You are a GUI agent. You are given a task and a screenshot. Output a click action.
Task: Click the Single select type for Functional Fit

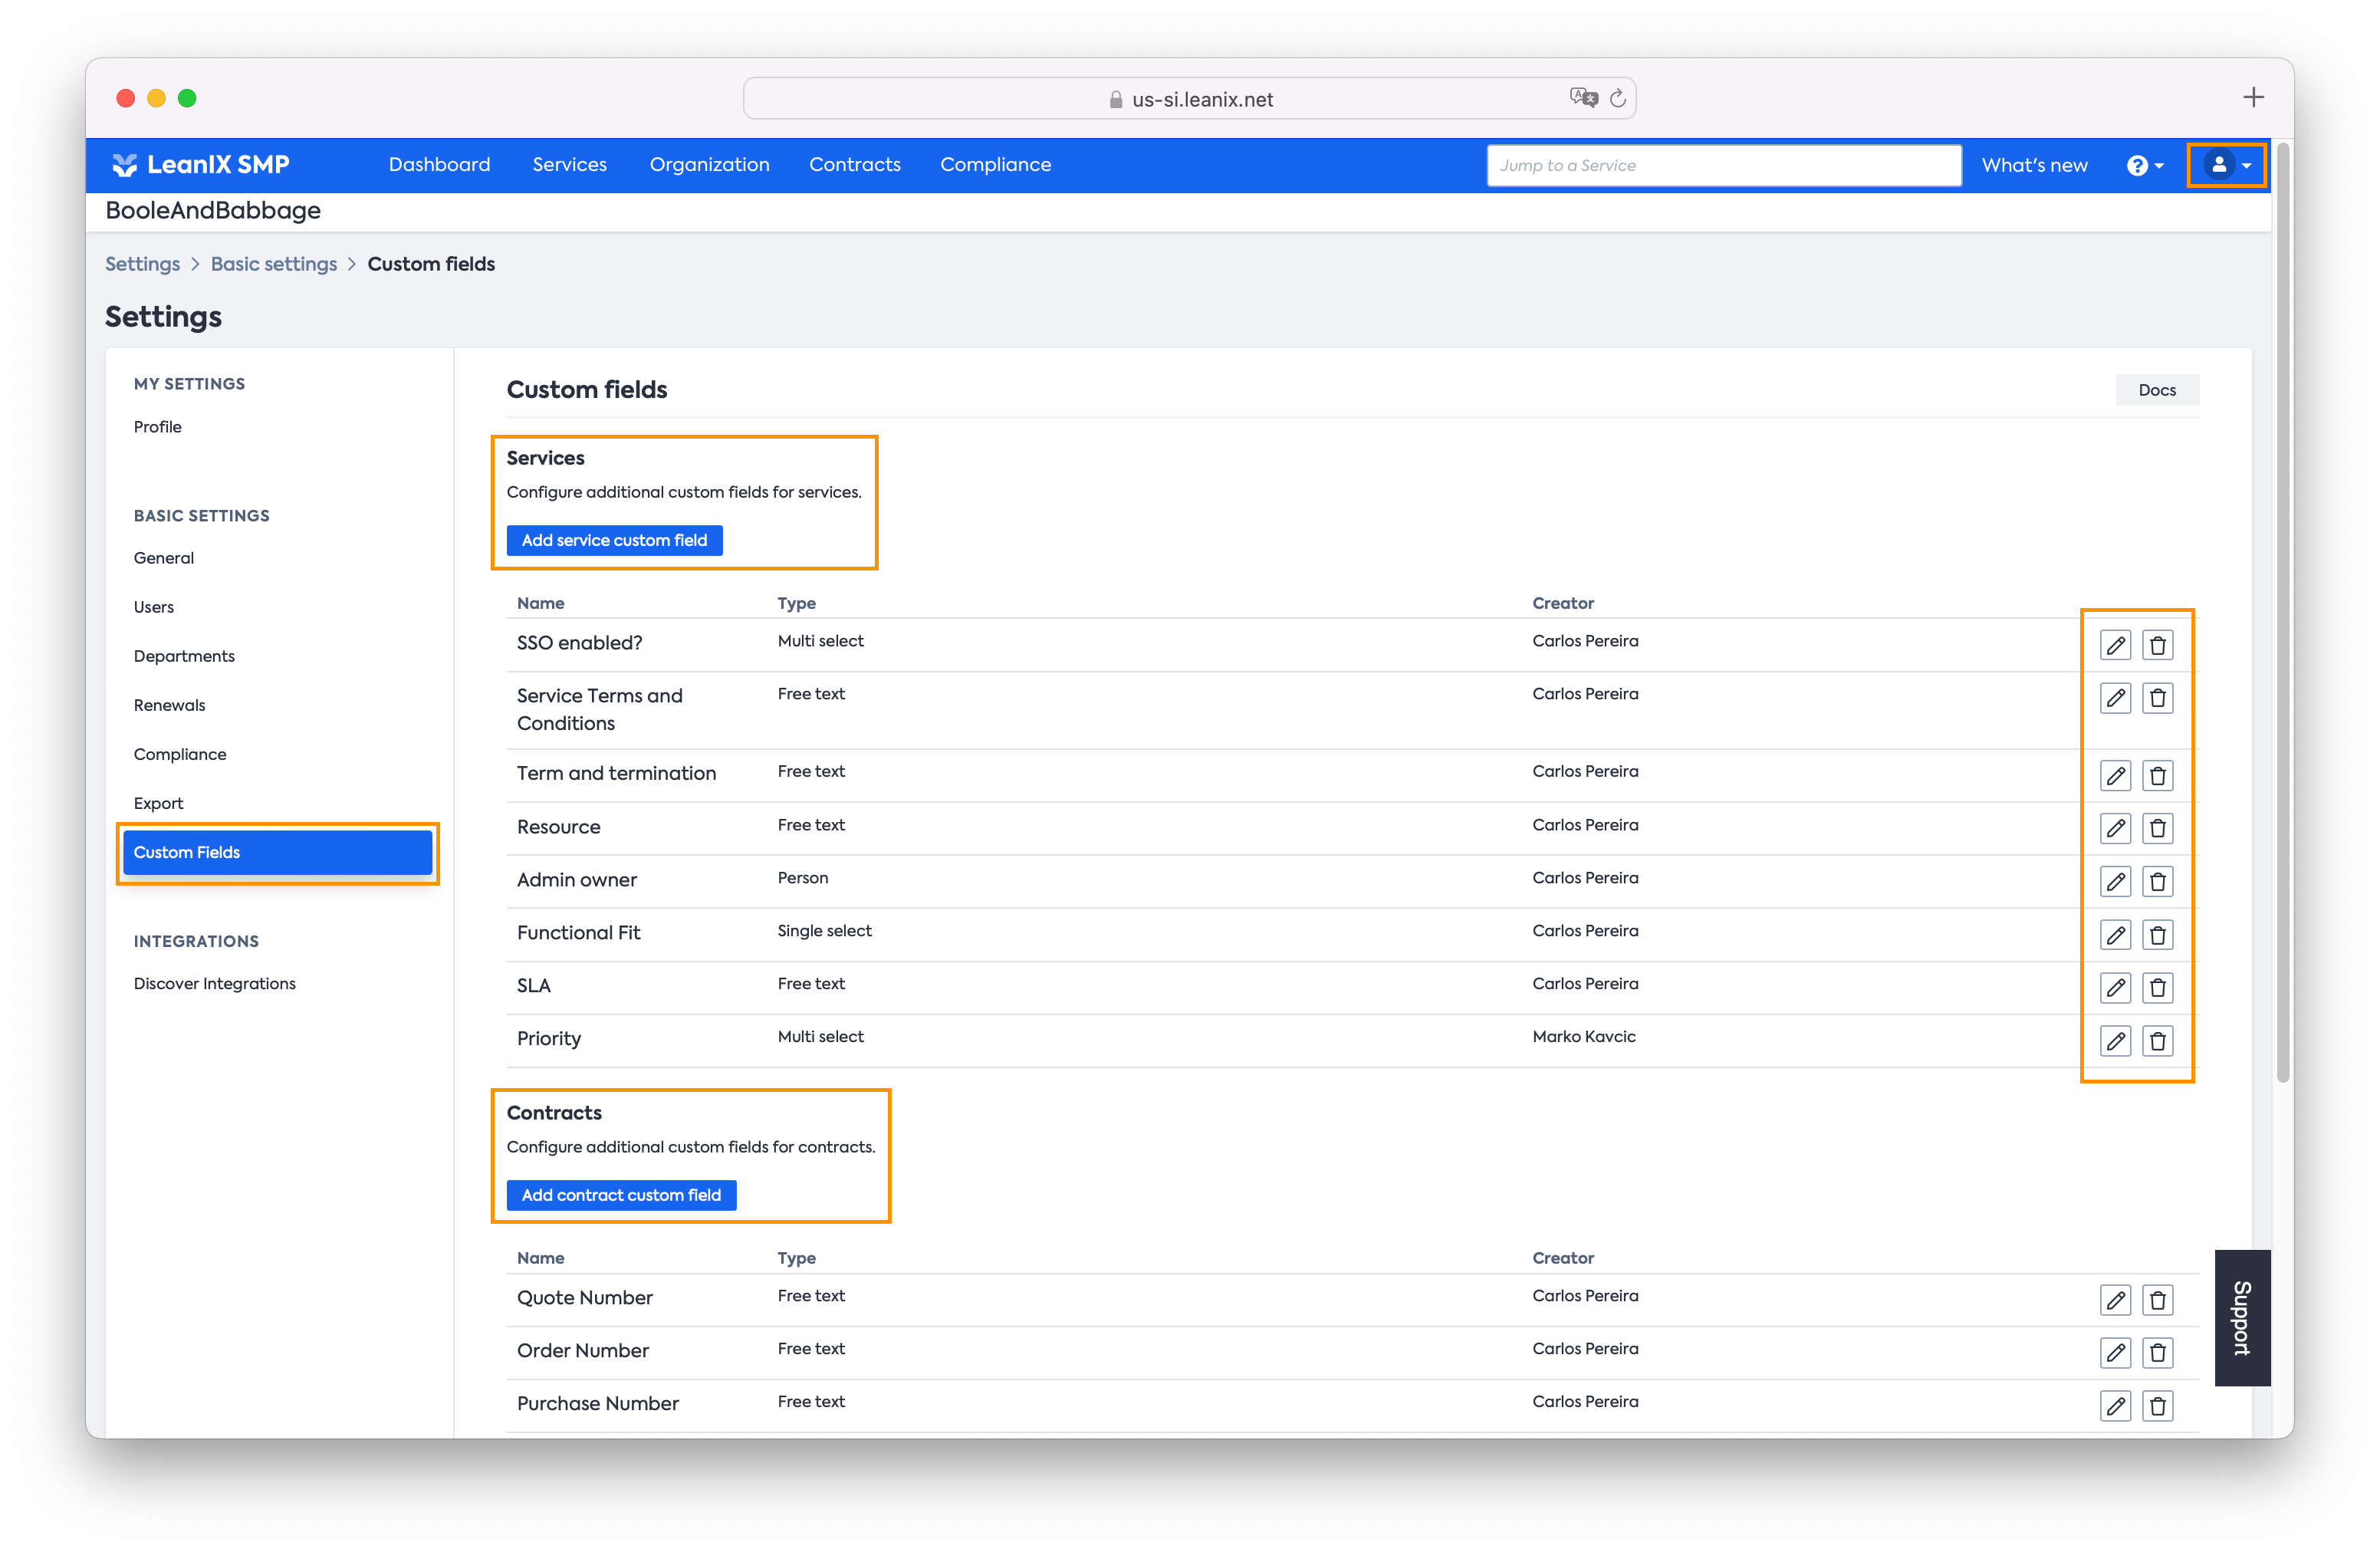[824, 931]
